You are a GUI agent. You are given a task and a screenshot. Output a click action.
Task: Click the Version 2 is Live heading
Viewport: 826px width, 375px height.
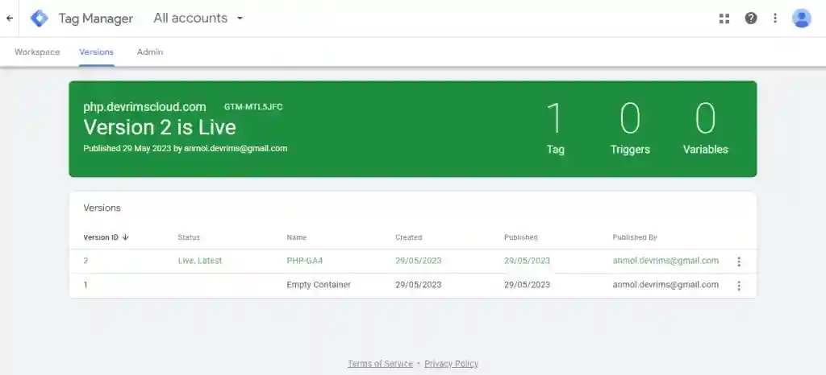pos(160,127)
